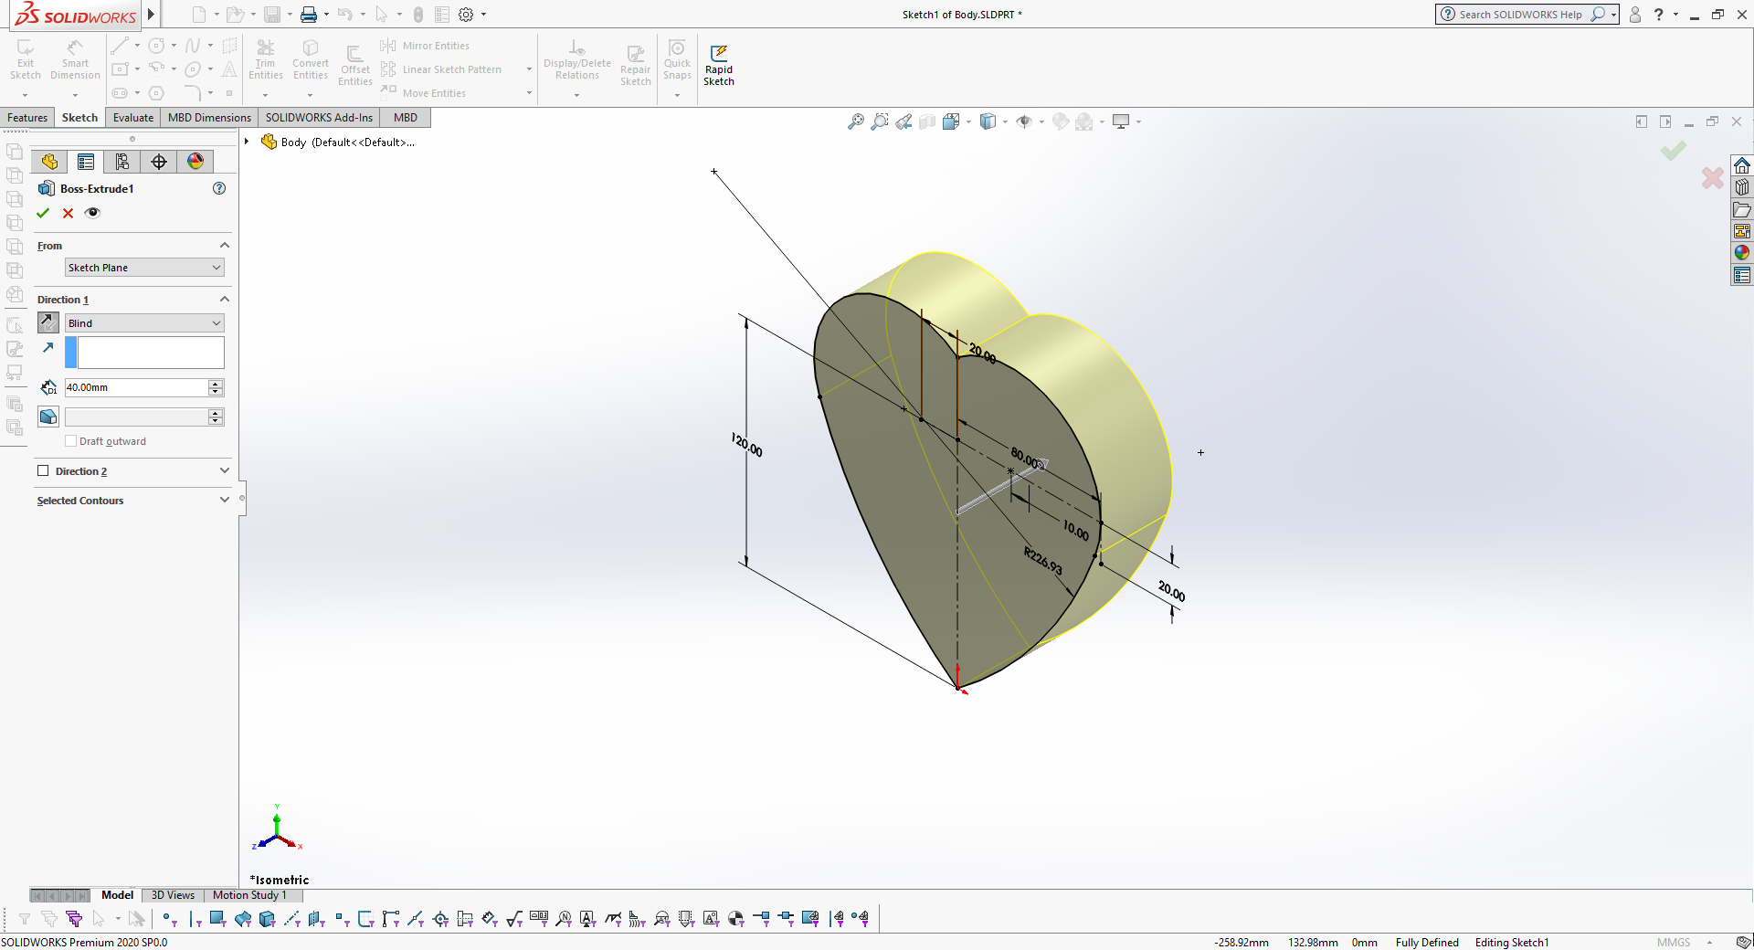The width and height of the screenshot is (1754, 950).
Task: Cancel Boss-Extrude1 with the red X
Action: 68,213
